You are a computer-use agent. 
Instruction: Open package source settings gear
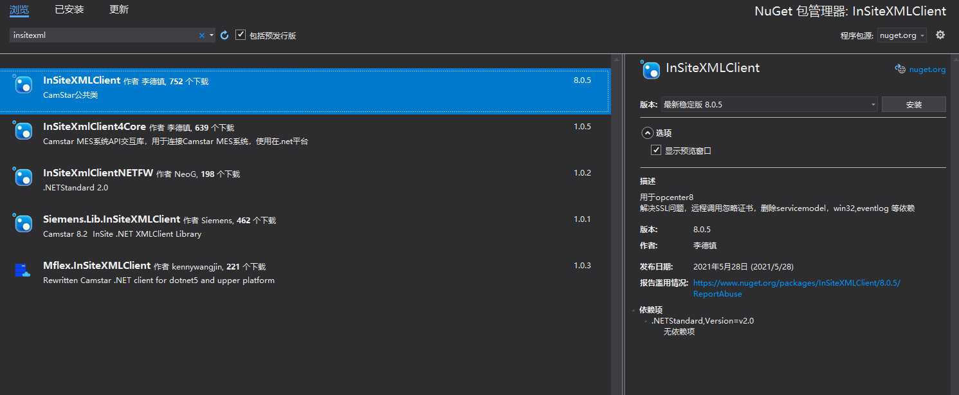tap(940, 35)
